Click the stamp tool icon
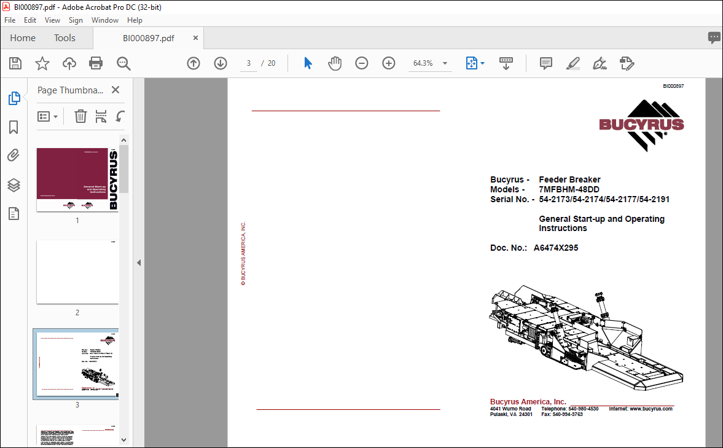Viewport: 723px width, 448px height. click(627, 63)
